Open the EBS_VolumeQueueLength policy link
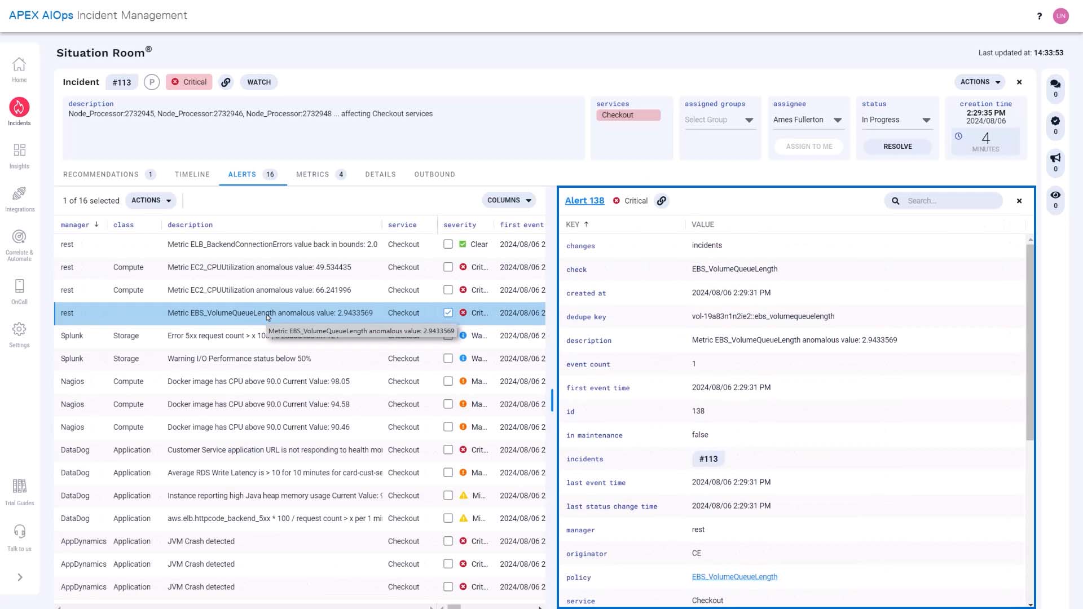The image size is (1083, 609). [734, 577]
